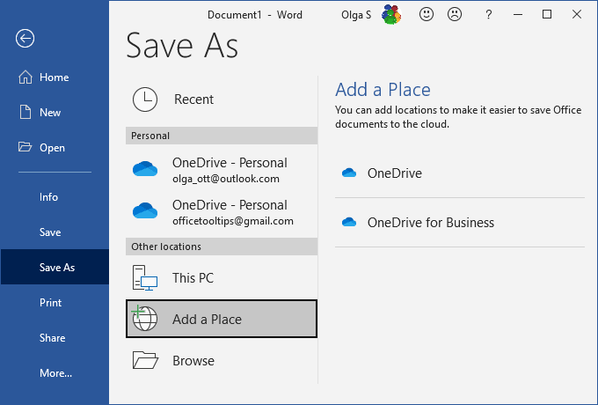Expand the More... sidebar options
The width and height of the screenshot is (598, 405).
(55, 373)
